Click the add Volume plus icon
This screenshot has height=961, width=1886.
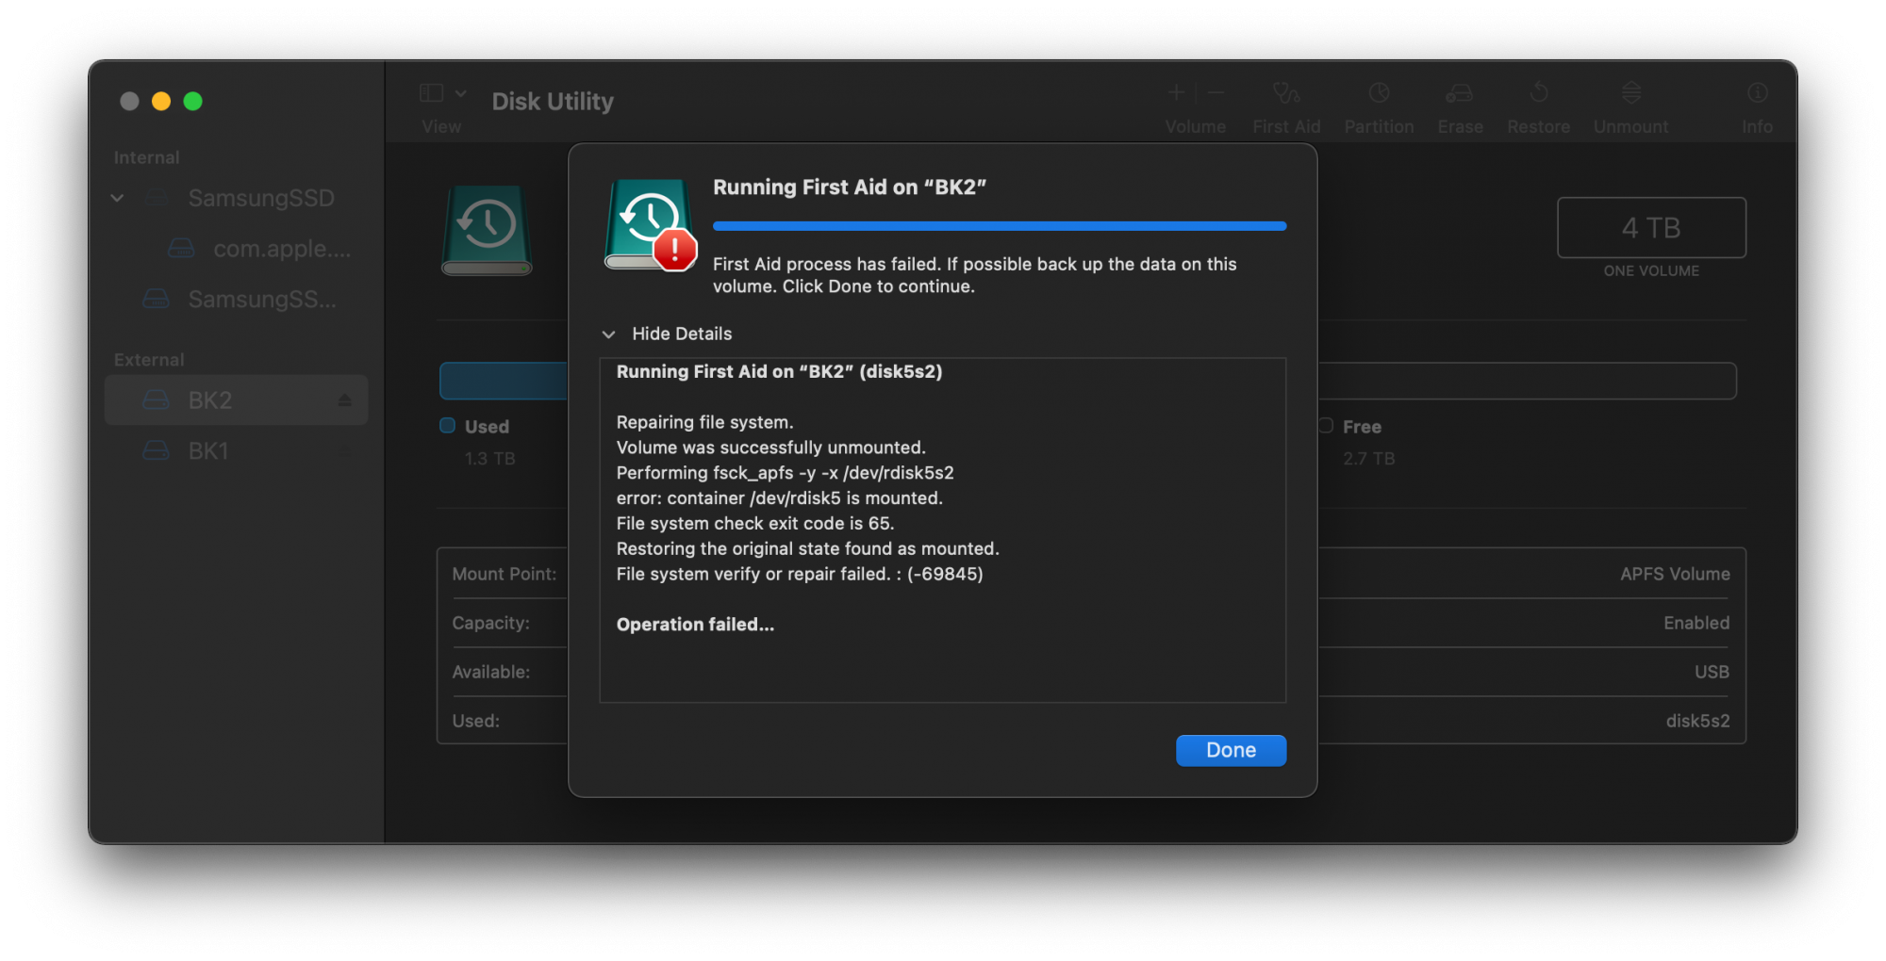pyautogui.click(x=1176, y=93)
